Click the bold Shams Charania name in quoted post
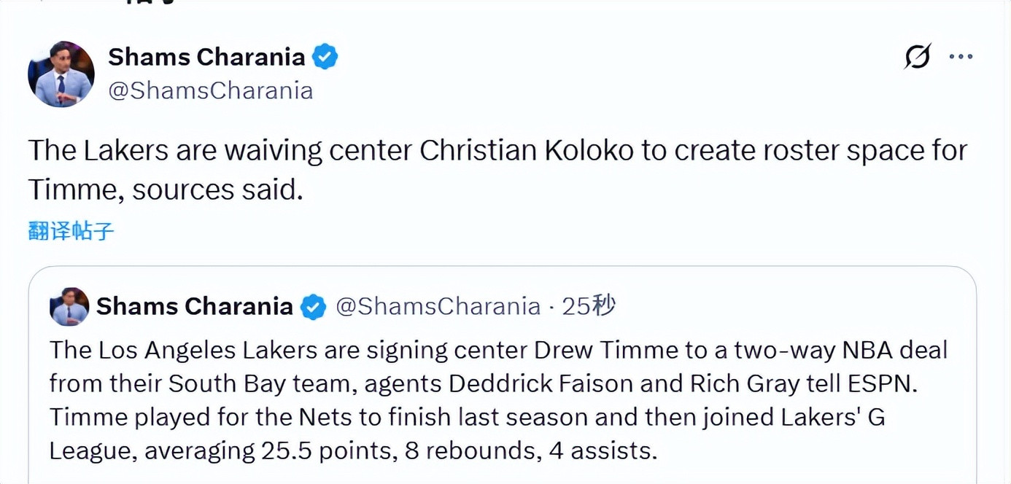The width and height of the screenshot is (1011, 484). 194,307
